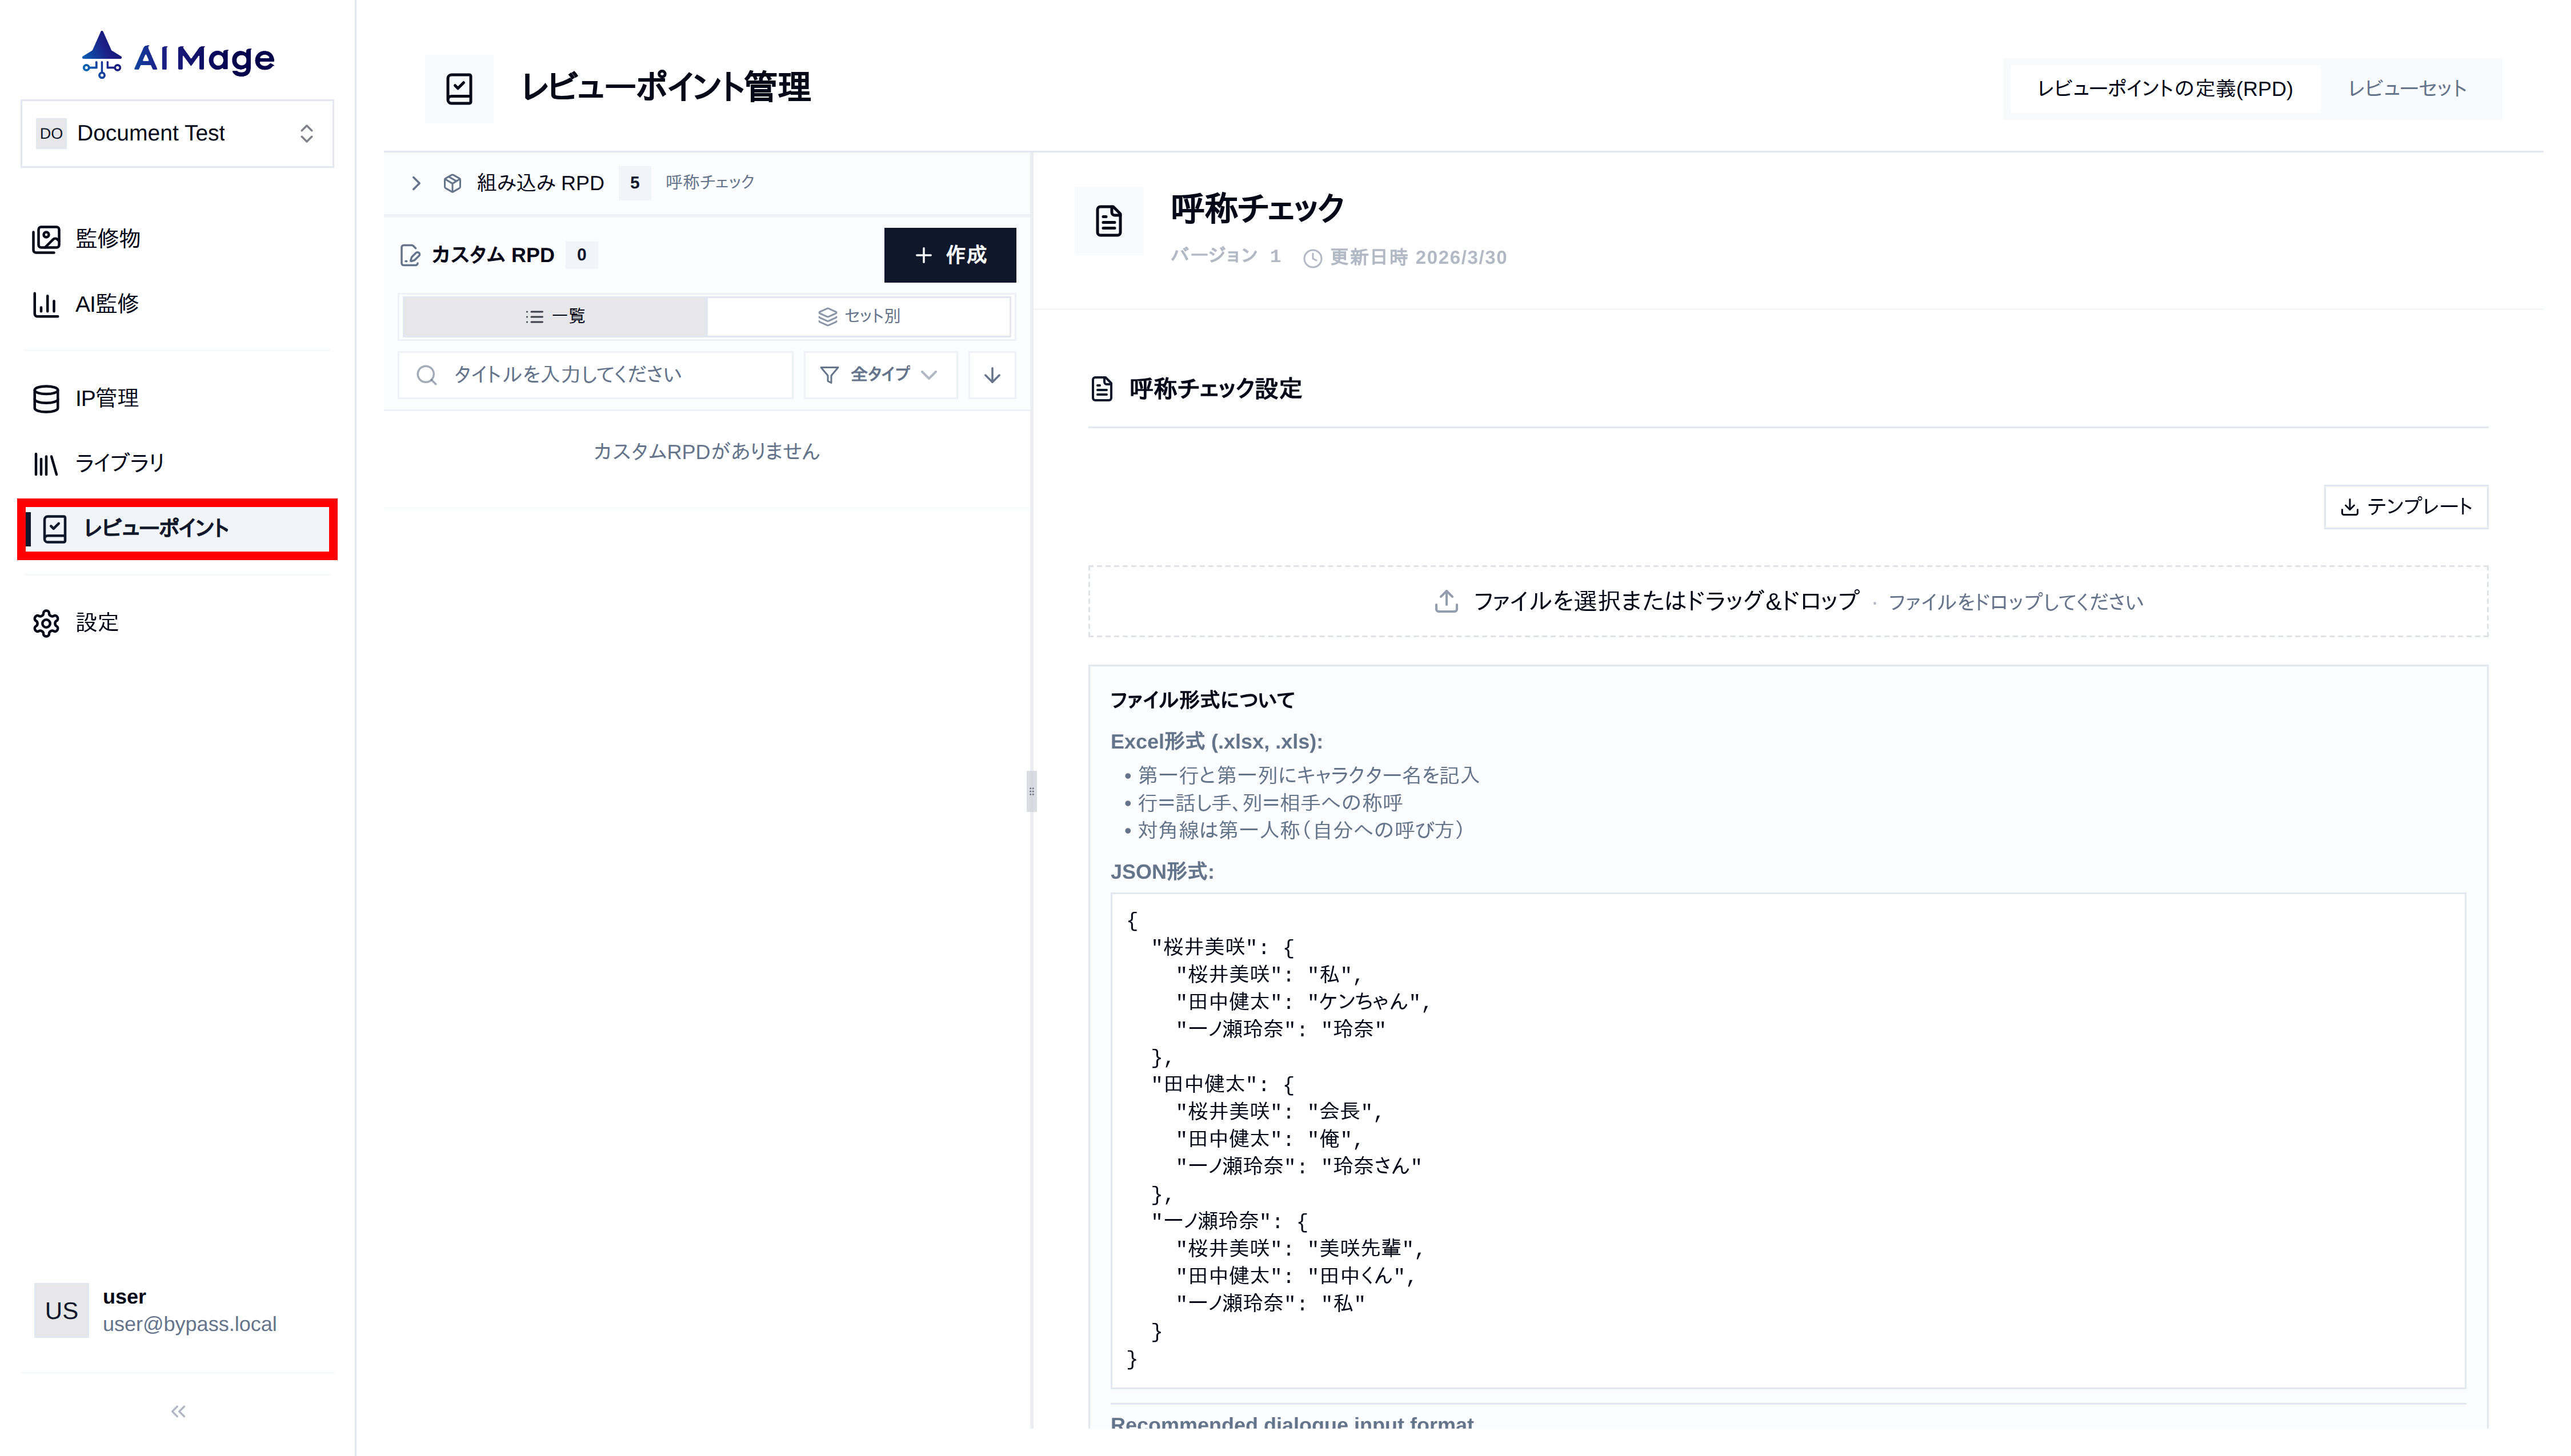Download the テンプレート file

[2406, 507]
